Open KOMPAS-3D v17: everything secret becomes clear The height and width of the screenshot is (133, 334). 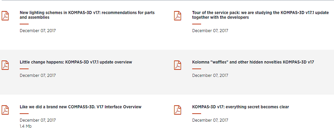240,107
